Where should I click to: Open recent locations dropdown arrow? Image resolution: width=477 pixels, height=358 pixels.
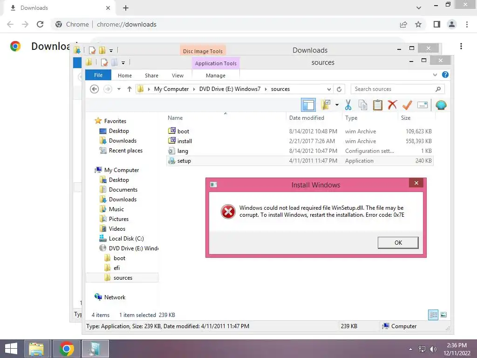(x=119, y=89)
